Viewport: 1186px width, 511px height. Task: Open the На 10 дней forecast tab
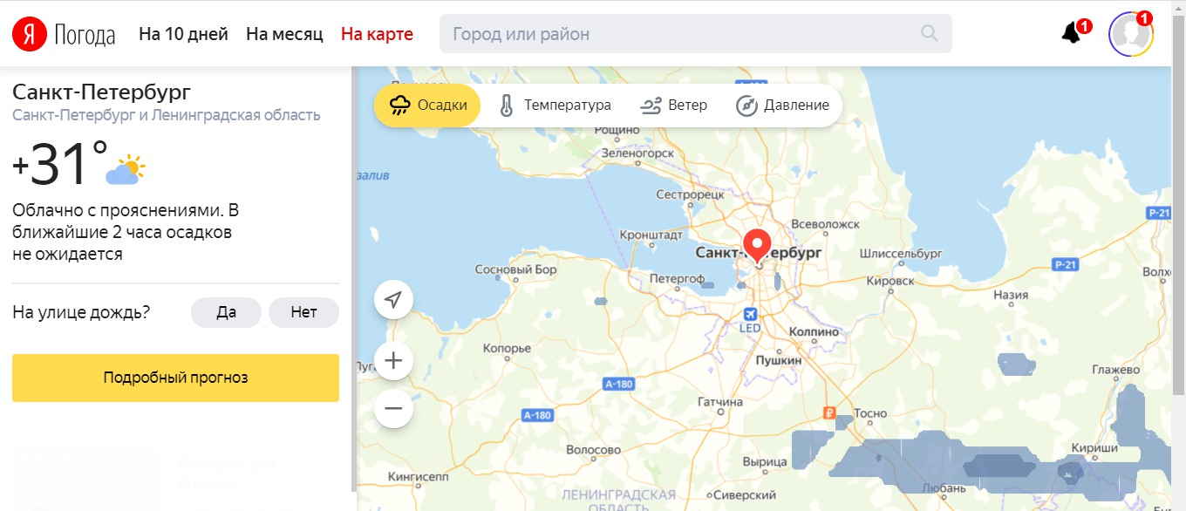pos(183,34)
